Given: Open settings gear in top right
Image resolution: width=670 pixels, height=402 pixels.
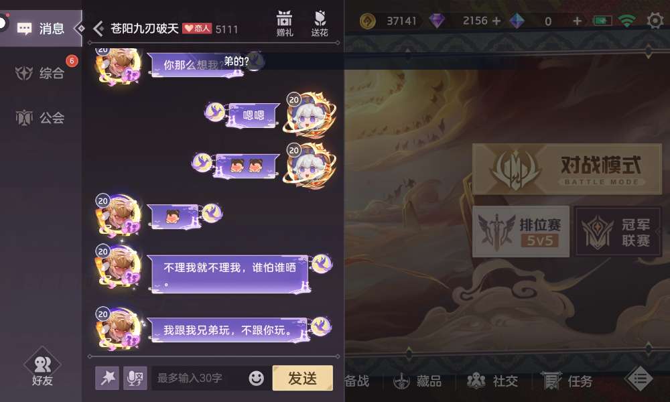Looking at the screenshot, I should 655,21.
